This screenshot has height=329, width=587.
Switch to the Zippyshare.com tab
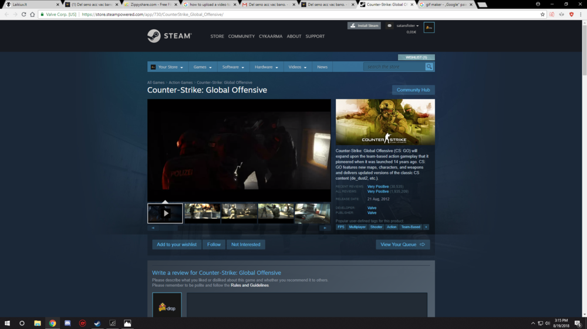tap(150, 5)
